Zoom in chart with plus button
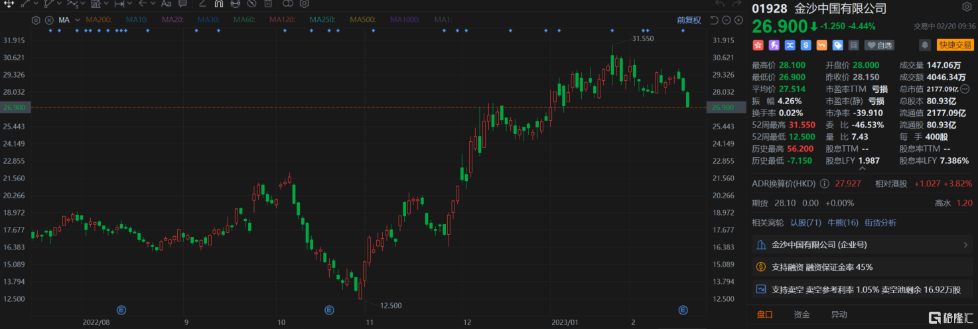Screen dimensions: 978x329 [x=738, y=20]
